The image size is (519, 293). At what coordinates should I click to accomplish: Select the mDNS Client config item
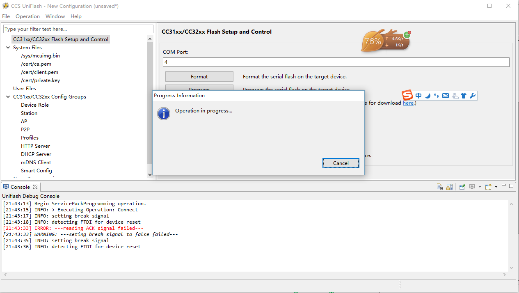[x=36, y=163]
